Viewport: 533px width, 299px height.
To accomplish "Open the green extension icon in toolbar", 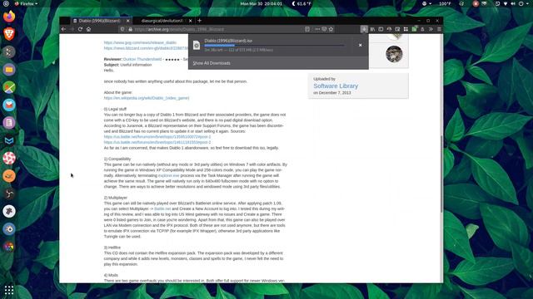I will [x=414, y=29].
